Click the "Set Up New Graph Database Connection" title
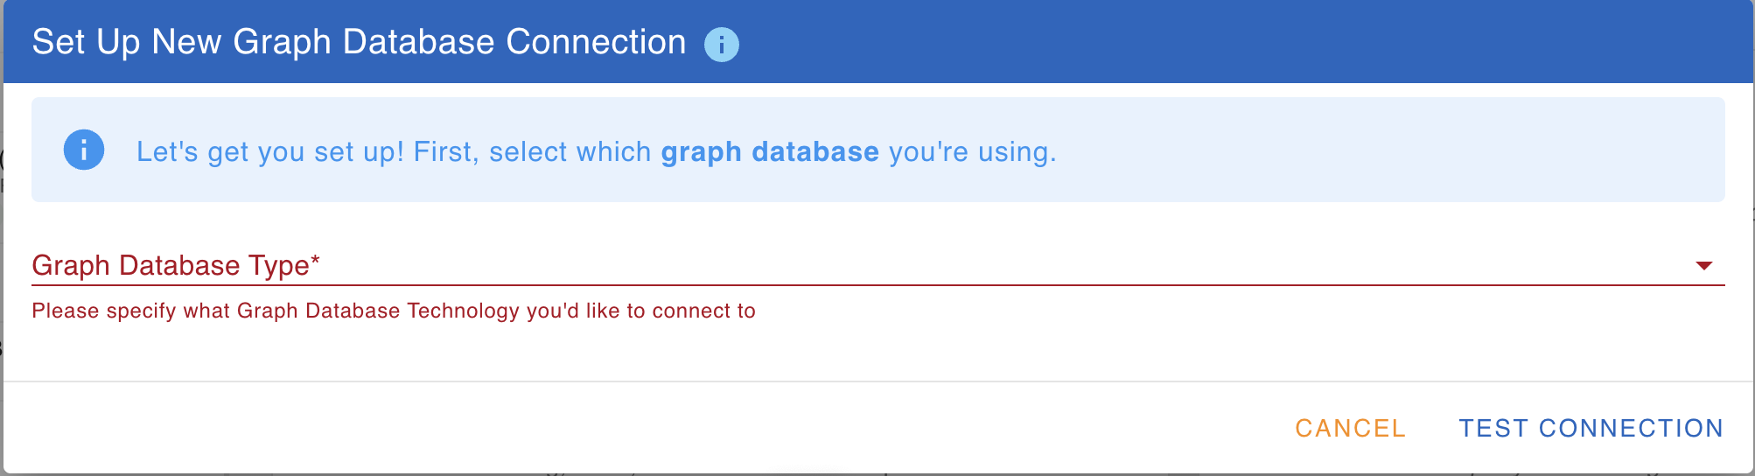Viewport: 1755px width, 476px height. 359,42
